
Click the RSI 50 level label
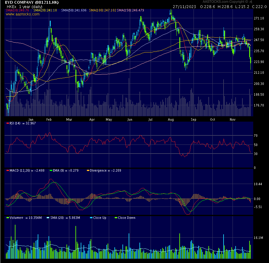[x=256, y=145]
